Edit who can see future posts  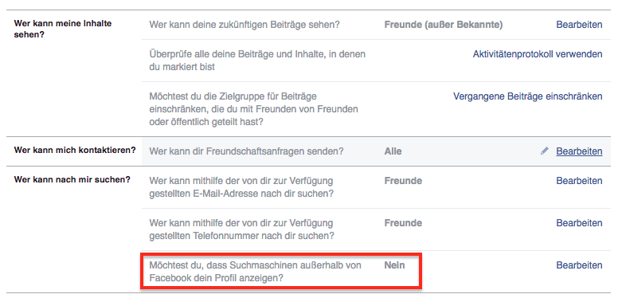tap(579, 25)
